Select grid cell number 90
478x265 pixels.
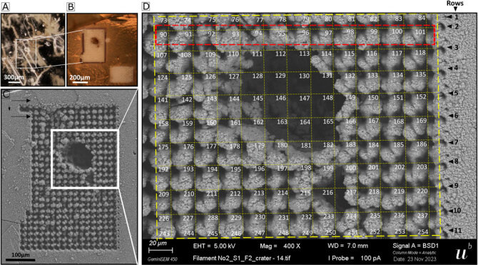coord(163,35)
